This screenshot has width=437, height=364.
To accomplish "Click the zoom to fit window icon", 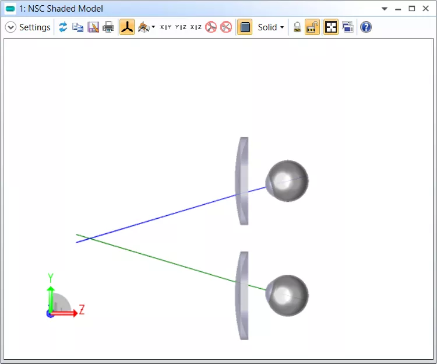I will (x=331, y=27).
